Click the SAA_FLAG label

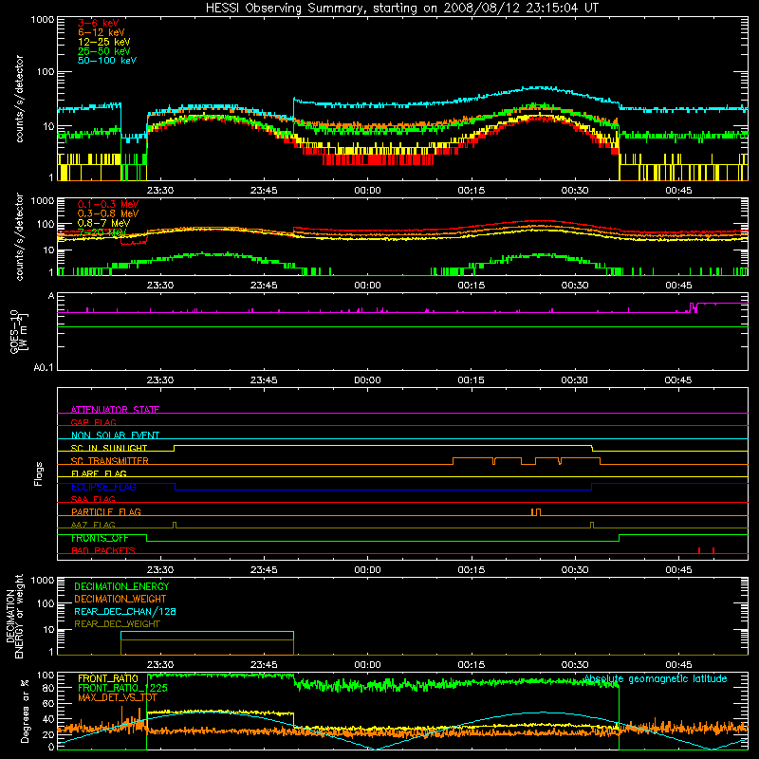point(93,499)
